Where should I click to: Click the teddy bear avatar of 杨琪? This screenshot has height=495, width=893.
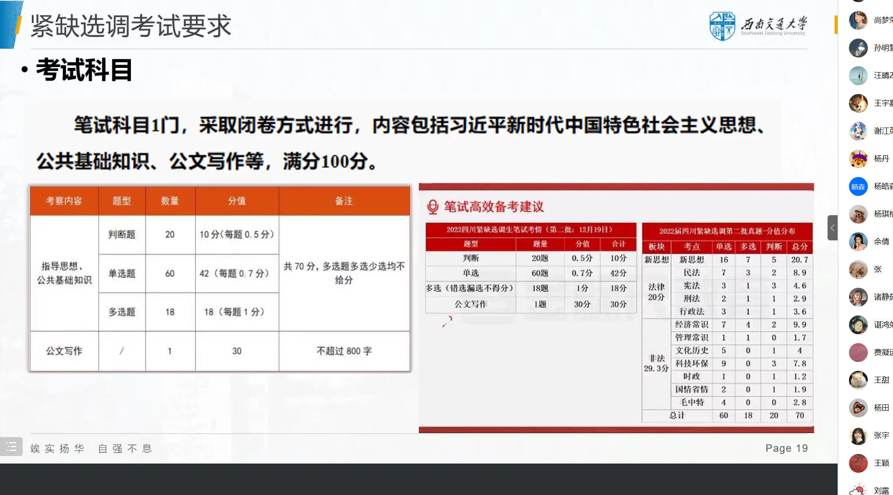click(x=858, y=214)
